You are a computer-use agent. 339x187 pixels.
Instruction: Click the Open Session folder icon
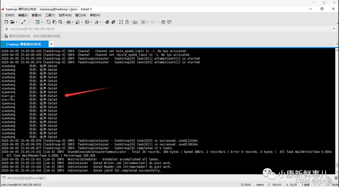(x=12, y=22)
